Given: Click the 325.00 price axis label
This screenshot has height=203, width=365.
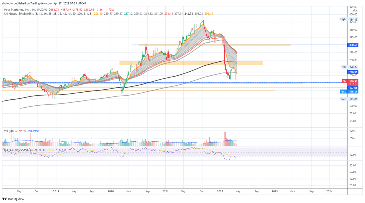Looking at the screenshot, I should click(354, 37).
